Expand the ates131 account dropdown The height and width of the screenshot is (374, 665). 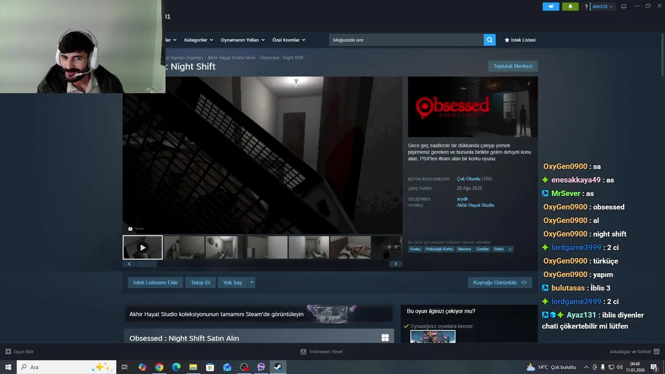point(603,7)
